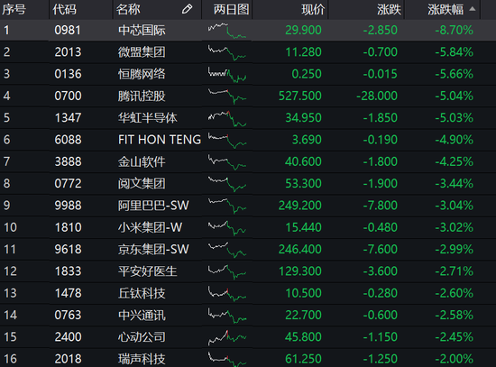Select the FIT HON TENG stock name
The image size is (496, 367).
(160, 140)
